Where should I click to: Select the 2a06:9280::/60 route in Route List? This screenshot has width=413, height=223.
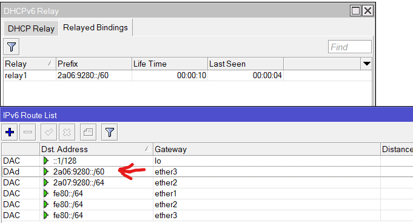(x=207, y=171)
